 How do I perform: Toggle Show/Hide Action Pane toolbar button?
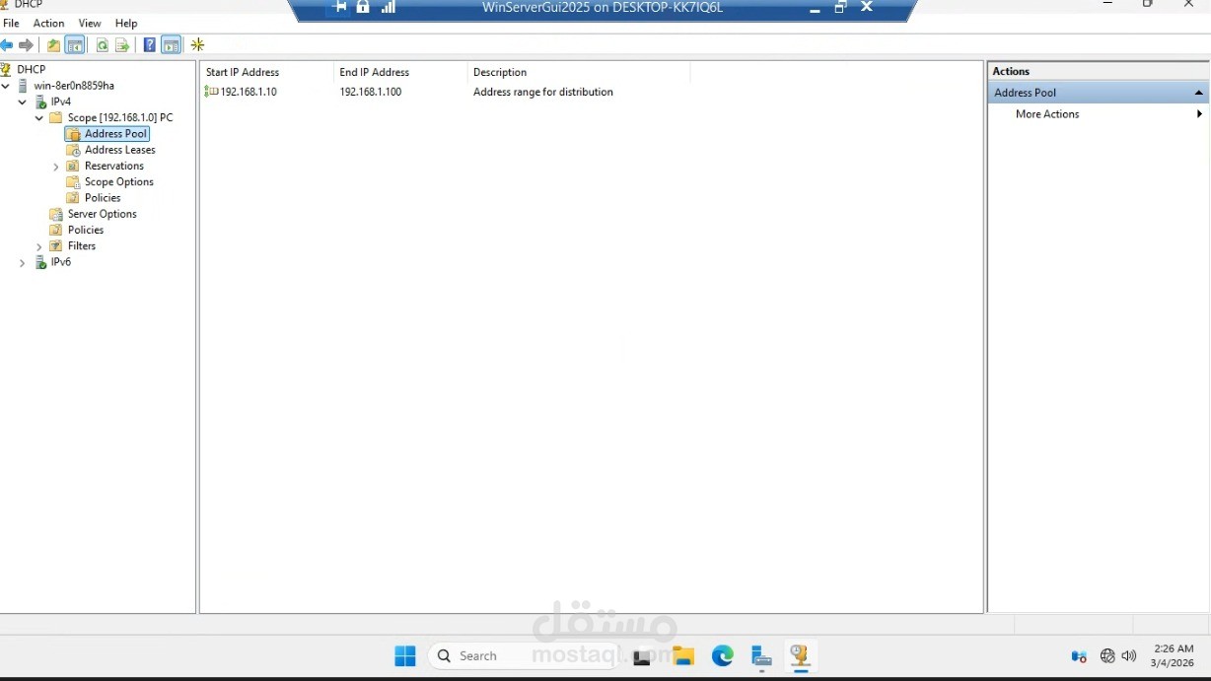pyautogui.click(x=172, y=45)
